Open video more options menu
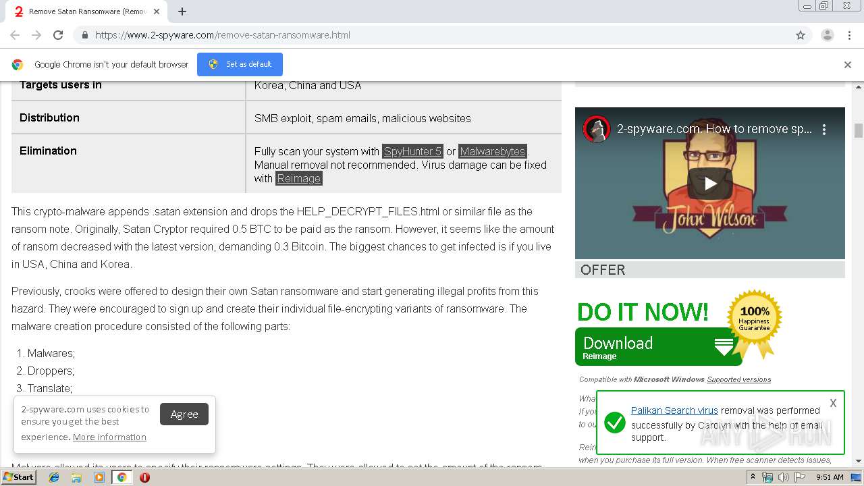This screenshot has width=864, height=486. click(x=824, y=129)
